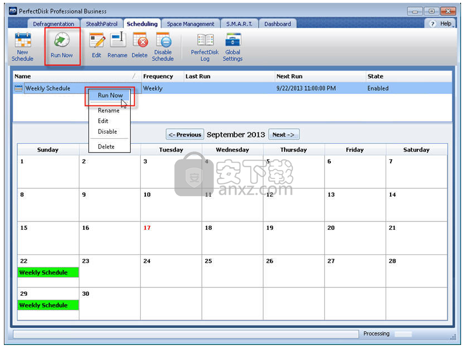Click the Friday column header
Viewport: 470px width, 350px height.
pyautogui.click(x=355, y=150)
